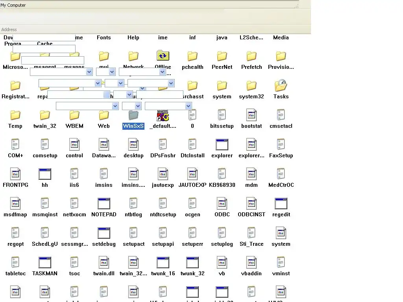403x302 pixels.
Task: Select the ntdtcsetup log file icon
Action: point(163,203)
